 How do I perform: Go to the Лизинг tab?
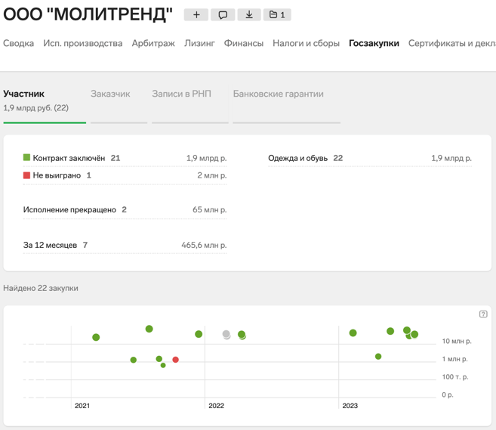[x=199, y=43]
